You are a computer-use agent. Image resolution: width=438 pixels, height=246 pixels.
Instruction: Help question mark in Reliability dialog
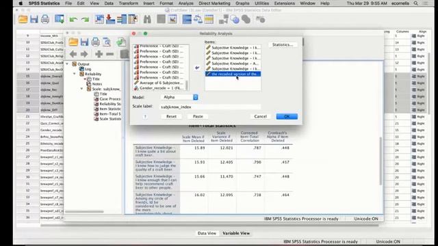pyautogui.click(x=145, y=117)
